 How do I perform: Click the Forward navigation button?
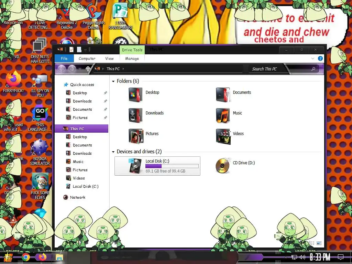tap(72, 69)
